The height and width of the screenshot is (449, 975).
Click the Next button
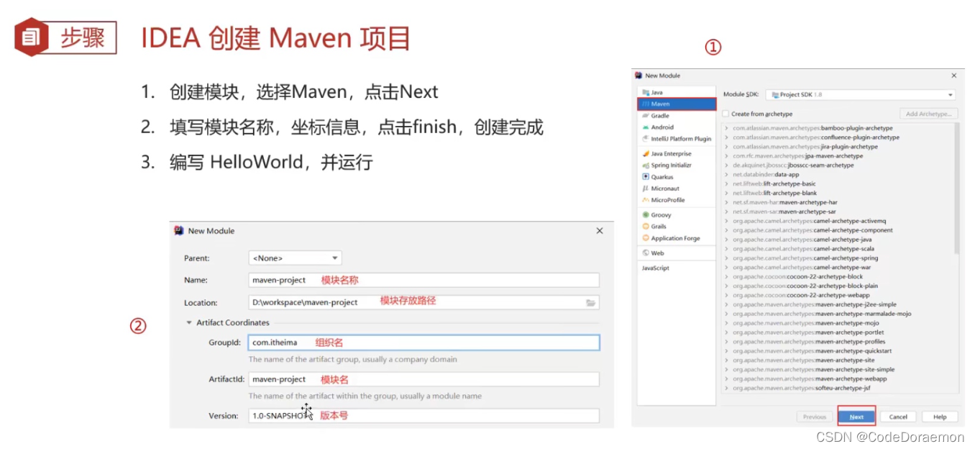[856, 417]
